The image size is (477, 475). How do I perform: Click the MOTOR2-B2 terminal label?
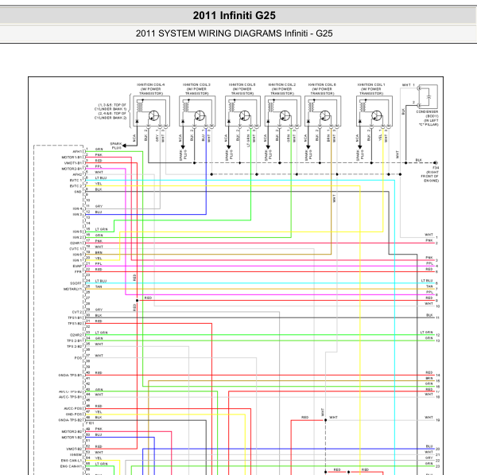pos(72,431)
